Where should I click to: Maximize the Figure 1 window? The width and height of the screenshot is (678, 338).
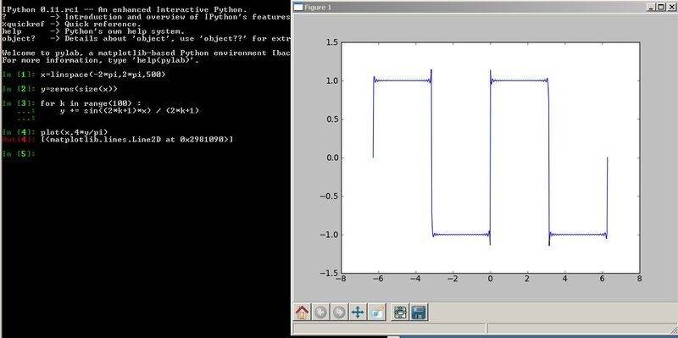click(660, 7)
